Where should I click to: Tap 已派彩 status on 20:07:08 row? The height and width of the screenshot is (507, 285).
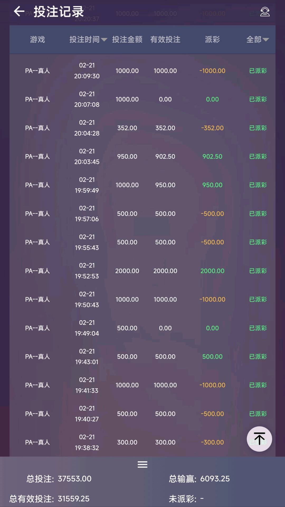[258, 99]
